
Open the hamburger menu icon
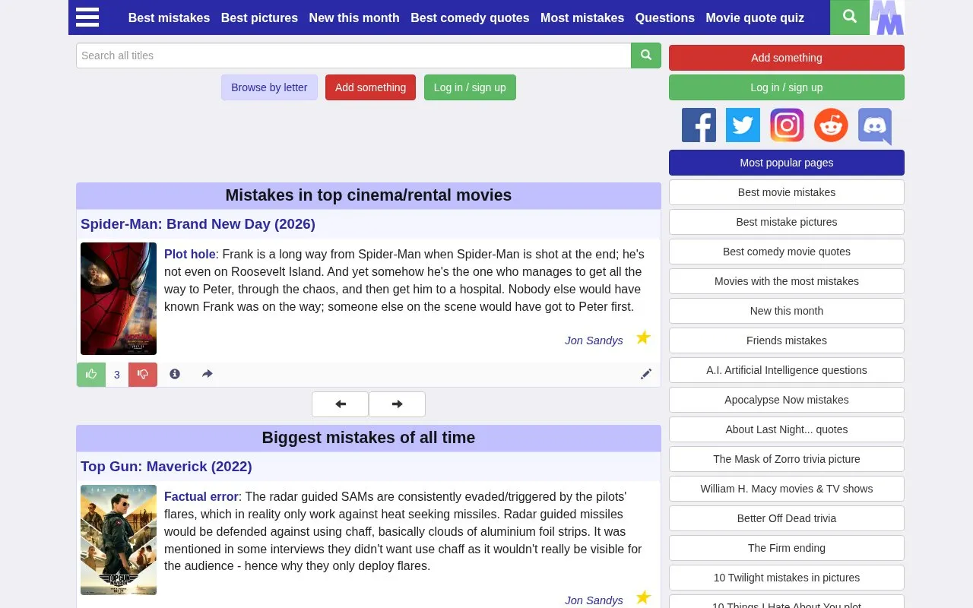(87, 17)
